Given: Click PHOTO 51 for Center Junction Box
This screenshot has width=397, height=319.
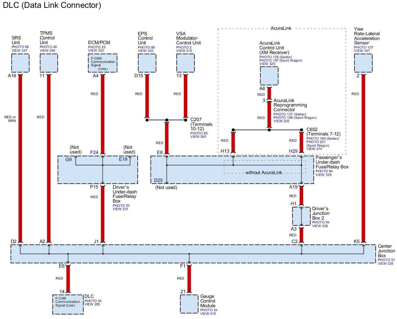Looking at the screenshot, I should point(386,260).
